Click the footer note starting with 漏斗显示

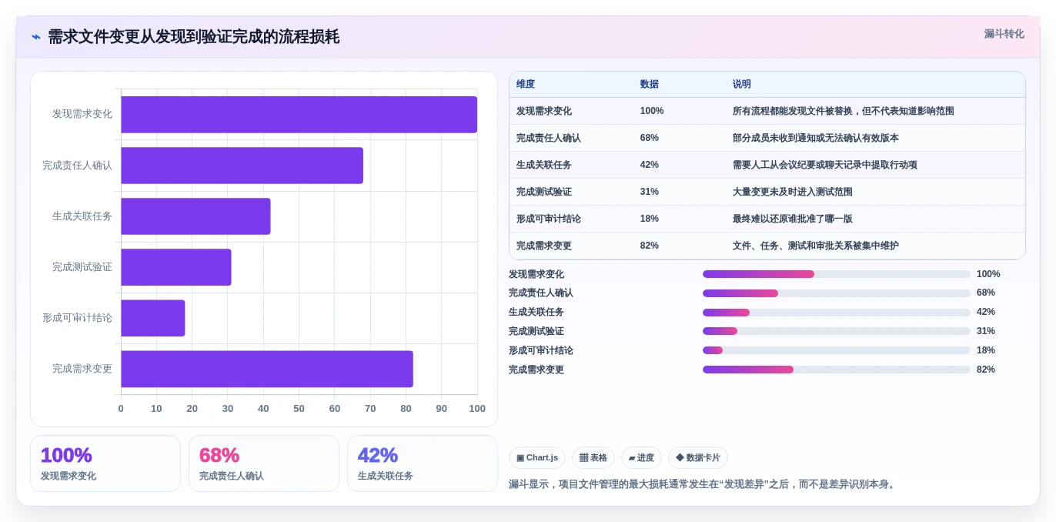click(703, 484)
